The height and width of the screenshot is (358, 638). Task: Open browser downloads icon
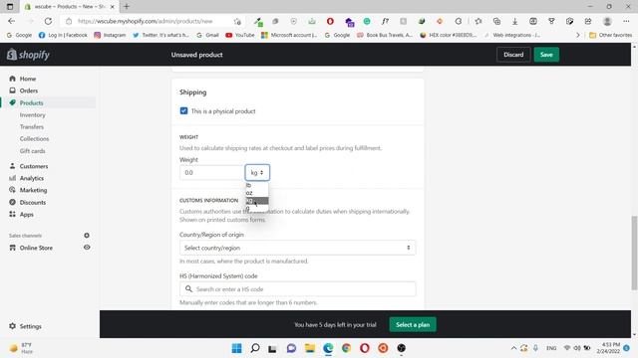(514, 21)
